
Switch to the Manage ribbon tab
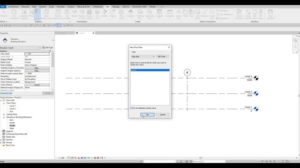point(116,7)
